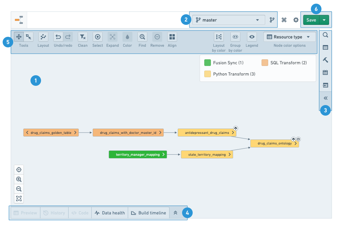Click the branch icon next to master
The height and width of the screenshot is (226, 341).
tap(272, 20)
